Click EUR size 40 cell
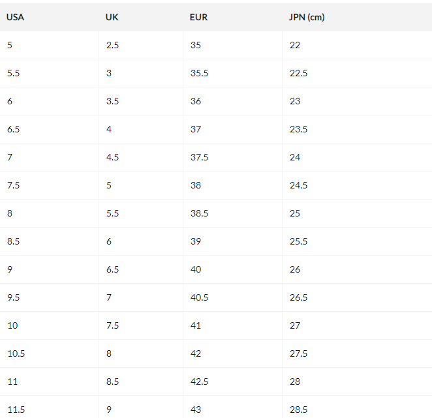This screenshot has width=432, height=418. [196, 269]
